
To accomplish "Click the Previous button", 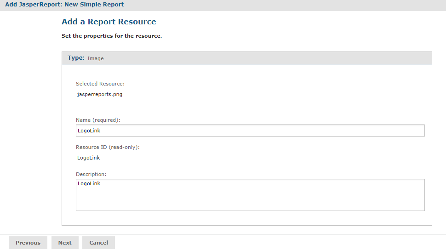I will point(28,243).
